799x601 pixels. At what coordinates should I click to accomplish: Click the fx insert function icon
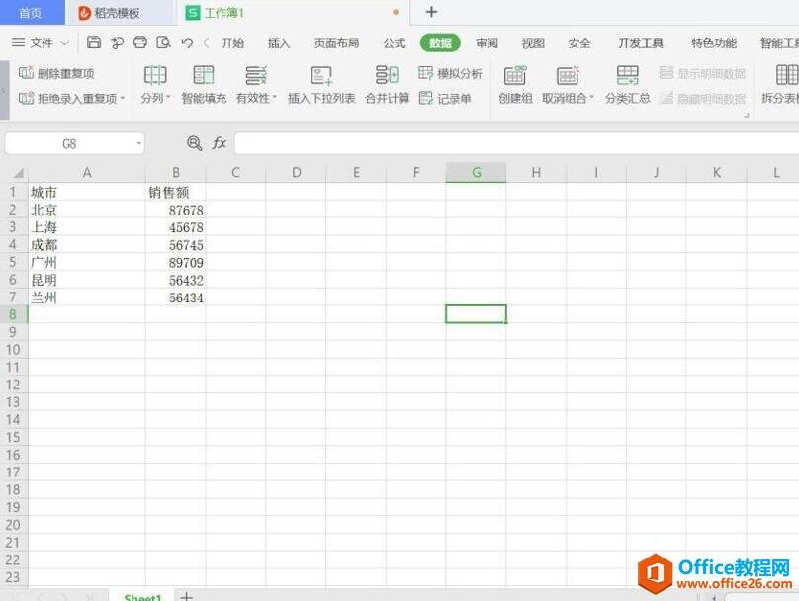coord(220,143)
